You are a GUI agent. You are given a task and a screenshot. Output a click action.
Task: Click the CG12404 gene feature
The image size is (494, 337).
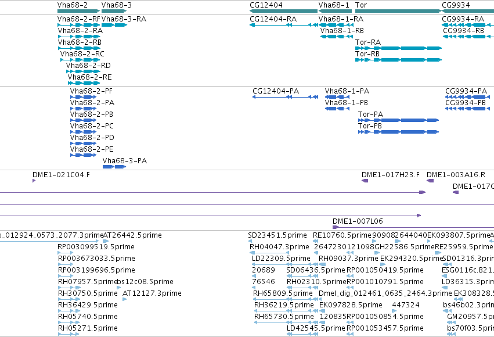pos(283,11)
